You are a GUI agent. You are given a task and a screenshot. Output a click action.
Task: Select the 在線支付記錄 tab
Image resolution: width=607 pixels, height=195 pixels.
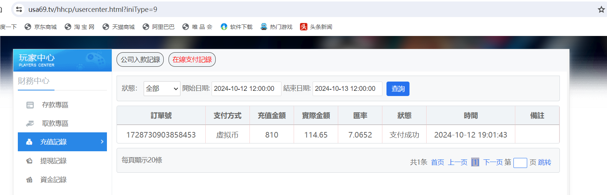pyautogui.click(x=192, y=60)
